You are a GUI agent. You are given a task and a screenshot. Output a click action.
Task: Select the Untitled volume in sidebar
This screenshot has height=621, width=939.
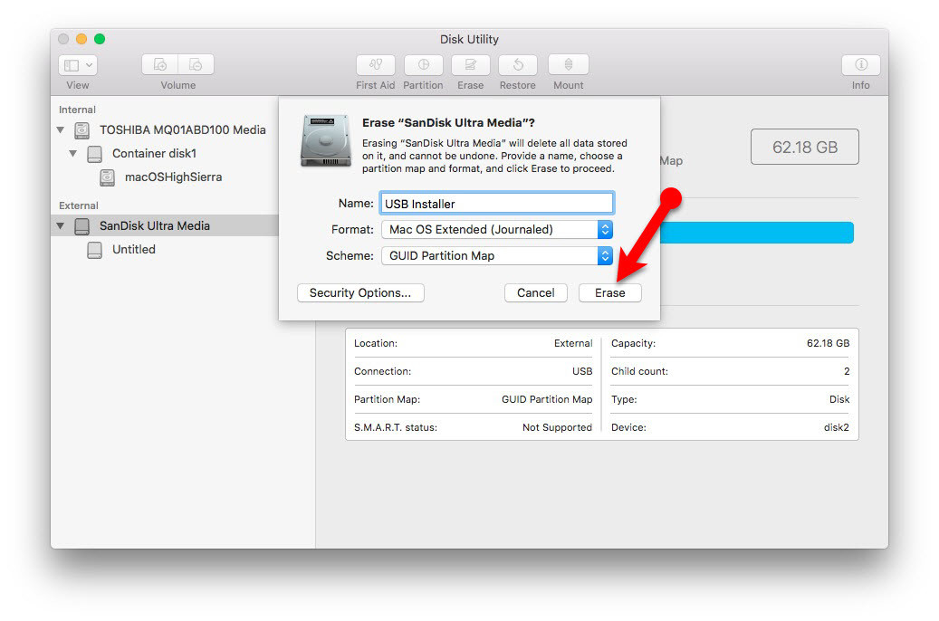(133, 250)
